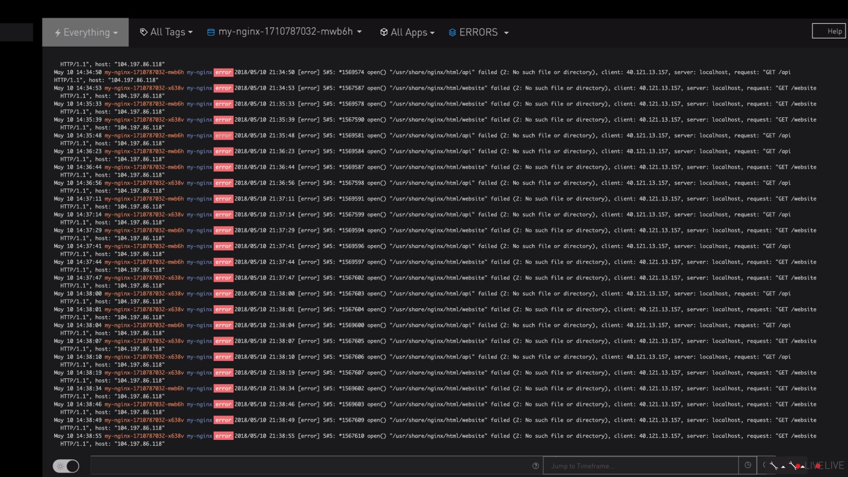The height and width of the screenshot is (477, 848).
Task: Click the lightning bolt Everything icon
Action: [57, 33]
